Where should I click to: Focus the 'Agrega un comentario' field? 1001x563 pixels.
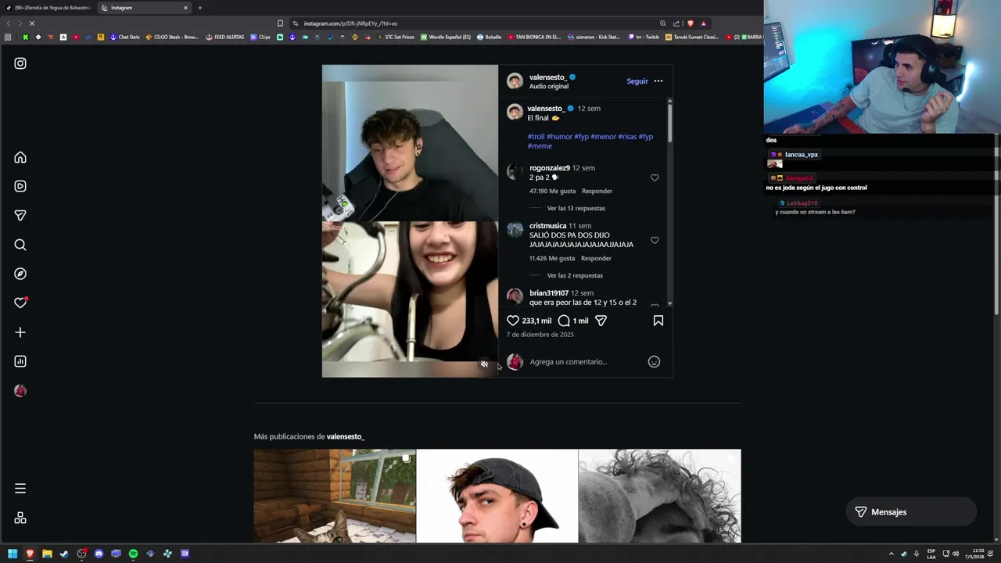tap(585, 361)
